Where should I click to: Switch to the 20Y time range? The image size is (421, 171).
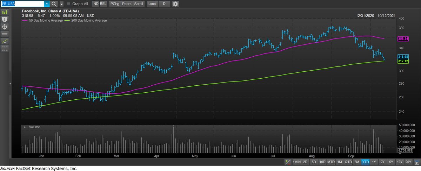408,162
